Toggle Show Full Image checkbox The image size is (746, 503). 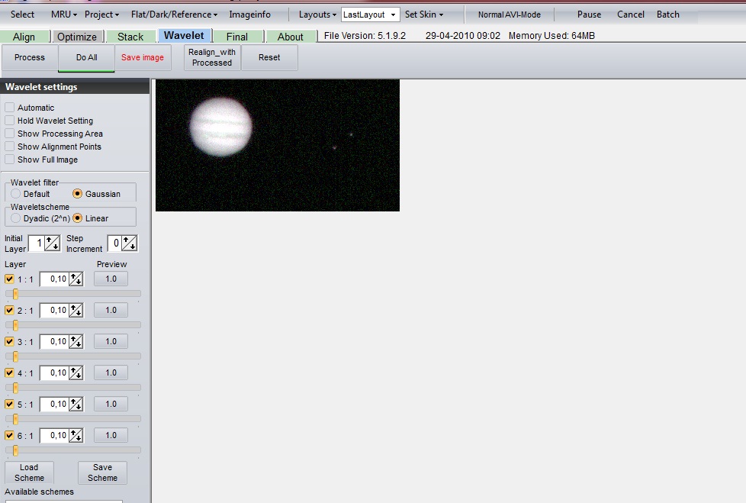click(9, 160)
